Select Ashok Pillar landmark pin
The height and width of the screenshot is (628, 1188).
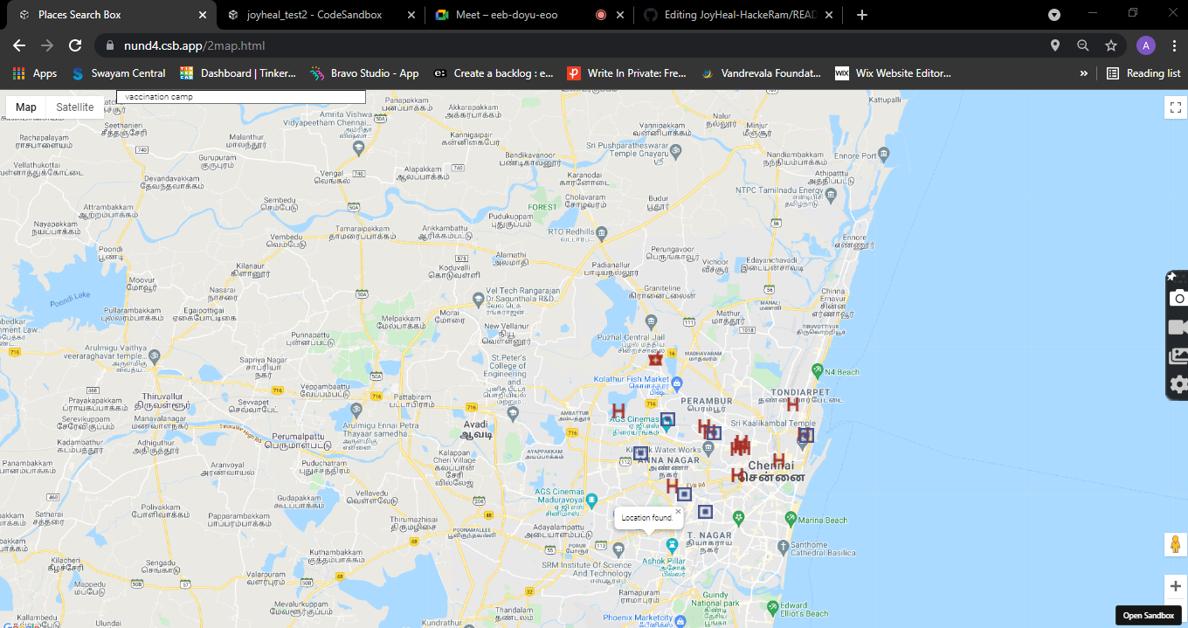tap(672, 545)
